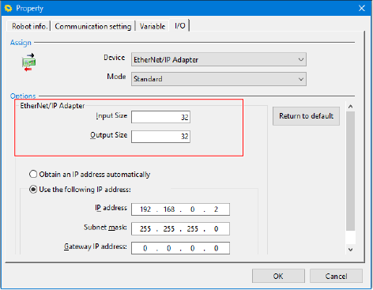This screenshot has height=290, width=373.
Task: Switch to the Communication setting tab
Action: 92,26
